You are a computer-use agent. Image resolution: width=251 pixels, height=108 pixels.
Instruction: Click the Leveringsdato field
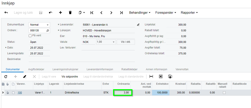tap(39, 53)
